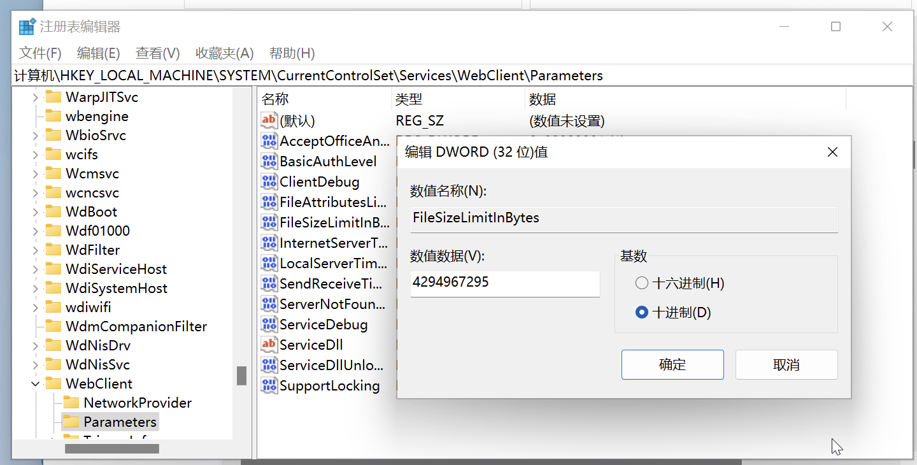Click the 确定 OK button
This screenshot has height=465, width=917.
point(672,364)
